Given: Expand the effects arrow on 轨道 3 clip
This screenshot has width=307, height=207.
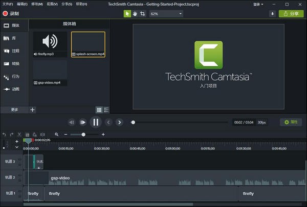Looking at the screenshot, I should 39,168.
